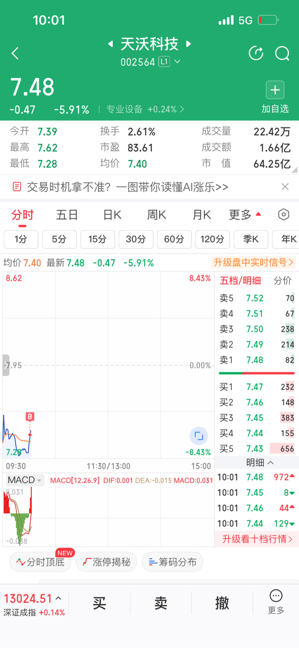This screenshot has width=299, height=648.
Task: Tap the B marker on chart
Action: 30,417
